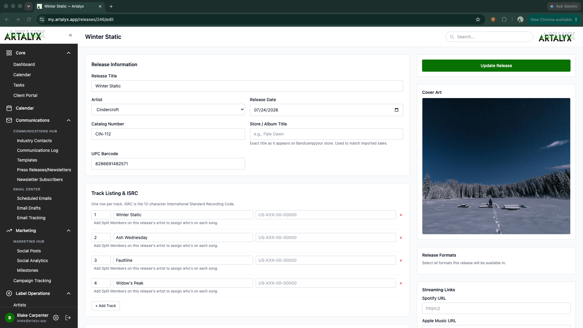Collapse the Marketing section in sidebar

click(x=69, y=231)
